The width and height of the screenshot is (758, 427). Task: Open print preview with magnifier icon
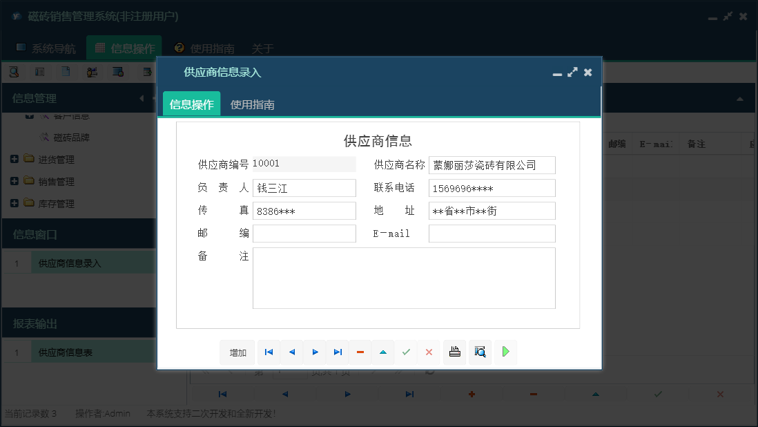(x=480, y=352)
